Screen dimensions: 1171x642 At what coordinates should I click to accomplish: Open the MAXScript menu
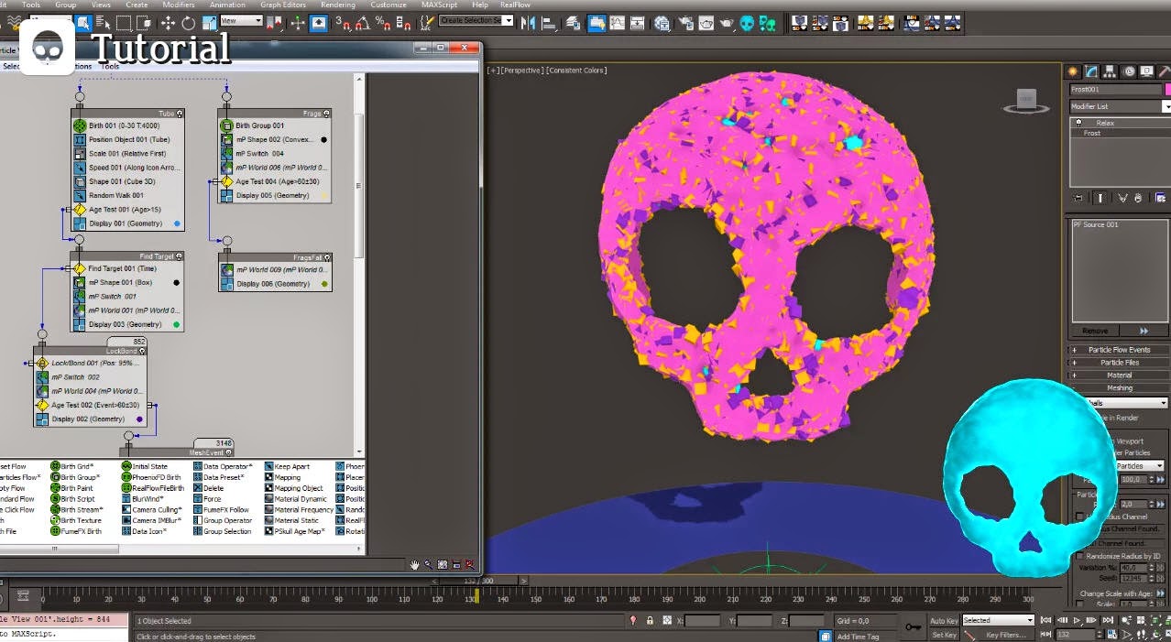coord(439,5)
